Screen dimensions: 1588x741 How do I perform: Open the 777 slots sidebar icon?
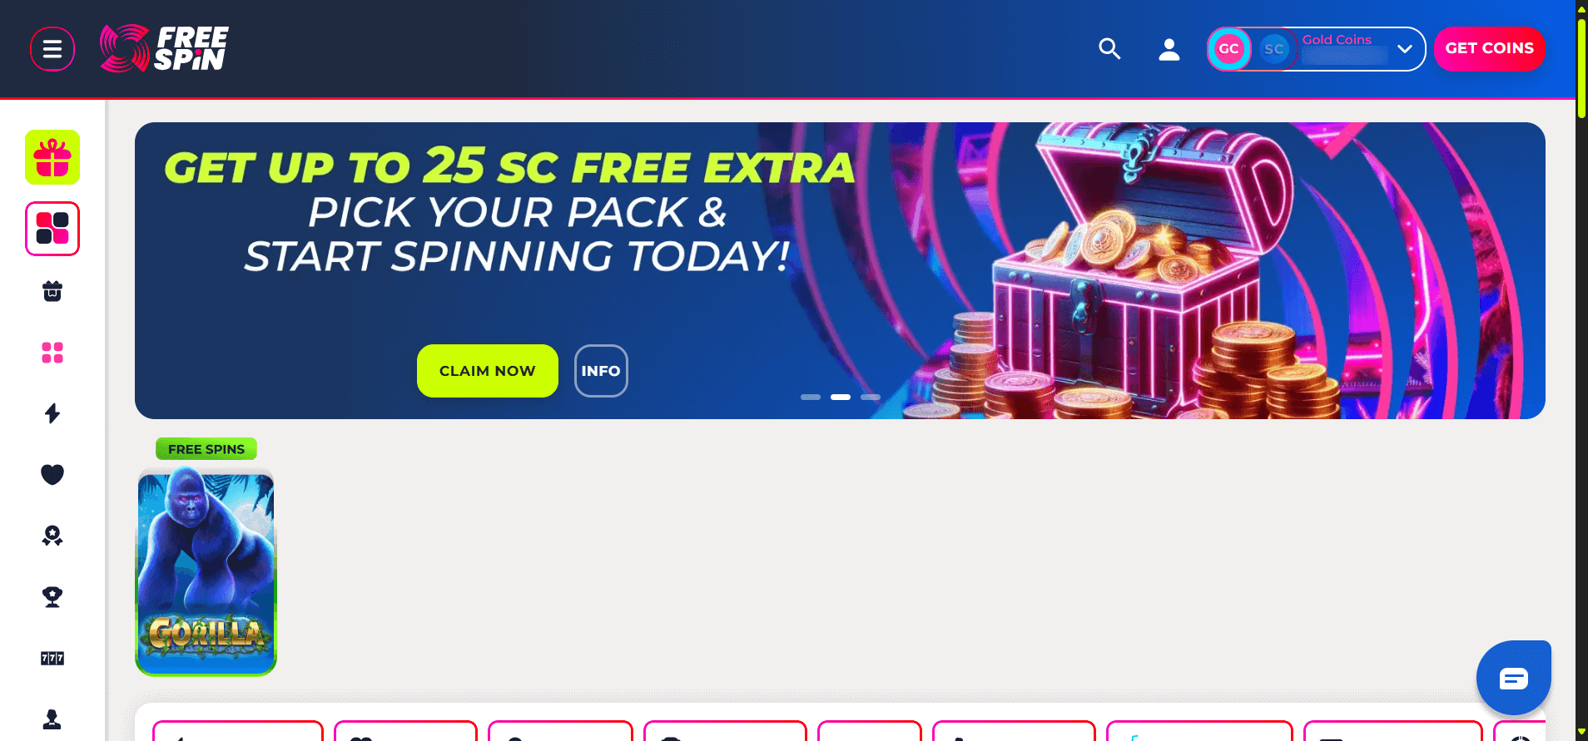[x=52, y=658]
